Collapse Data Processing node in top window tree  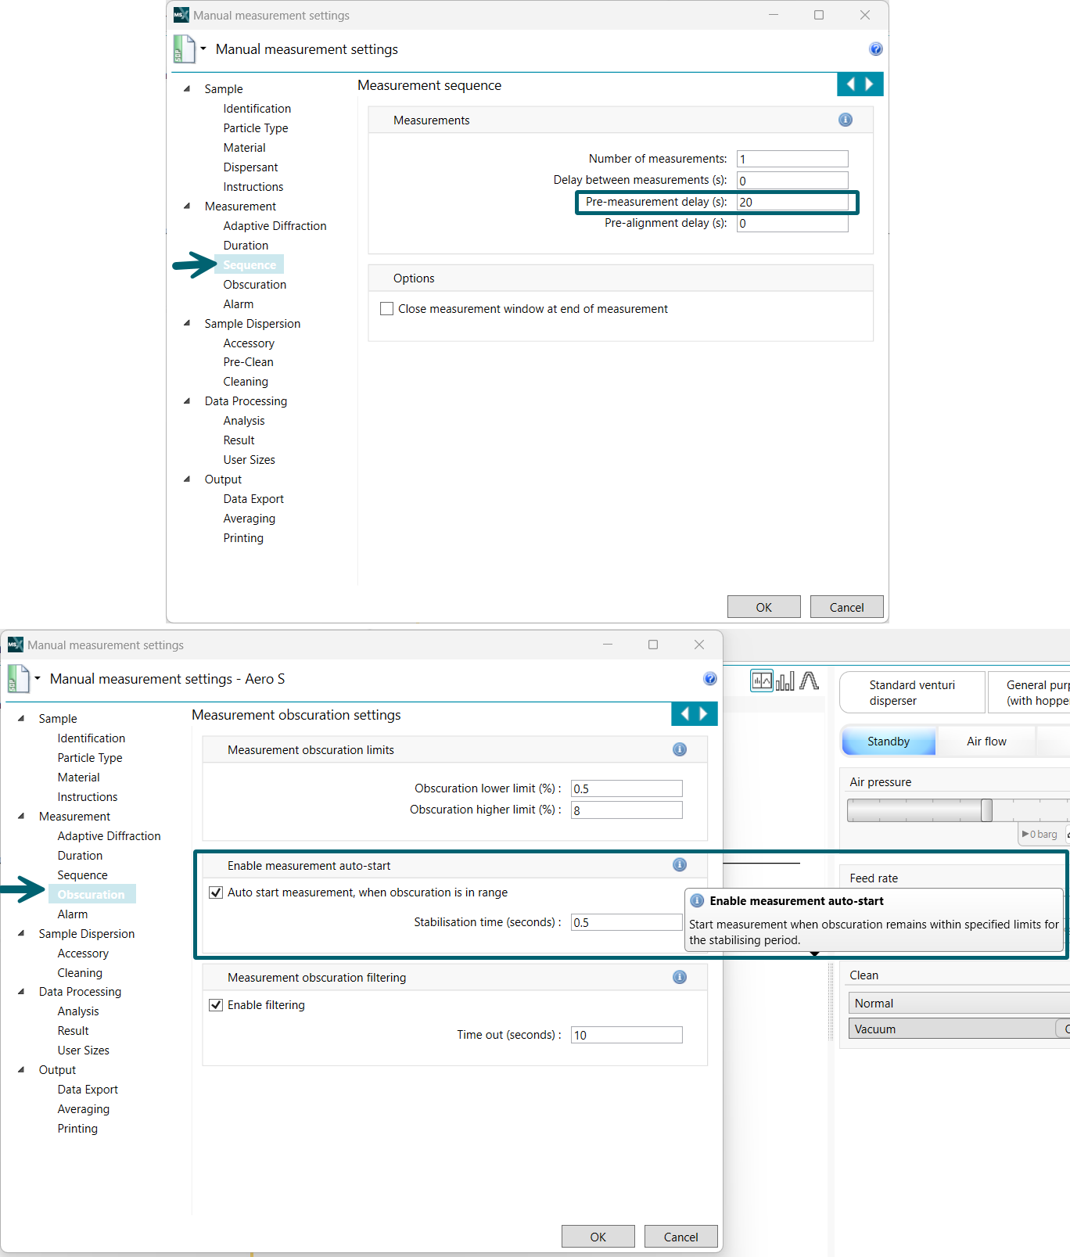click(x=187, y=401)
